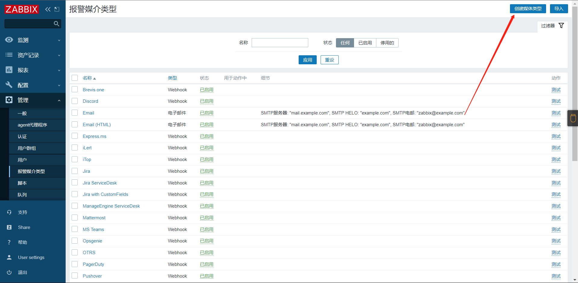Open the 一般 submenu item
Viewport: 578px width, 283px height.
coord(37,113)
